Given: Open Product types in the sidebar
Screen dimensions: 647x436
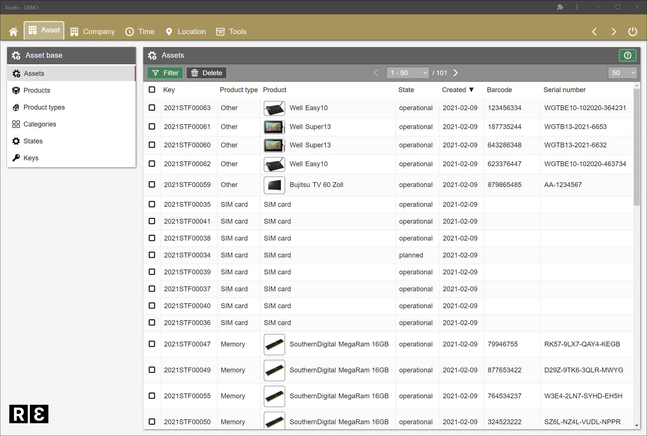Looking at the screenshot, I should click(x=44, y=107).
